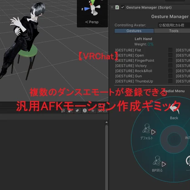Click the hidden packages count eye icon
The width and height of the screenshot is (190, 190).
pos(103,111)
